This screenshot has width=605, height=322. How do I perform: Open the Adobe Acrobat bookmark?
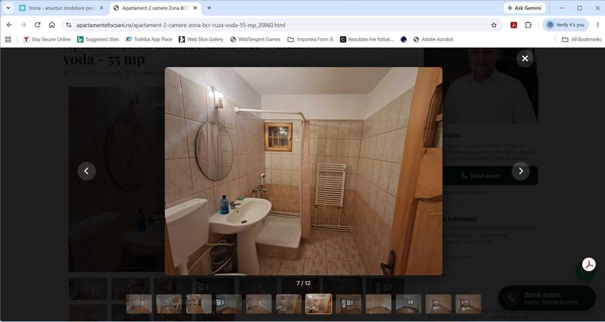(x=433, y=40)
